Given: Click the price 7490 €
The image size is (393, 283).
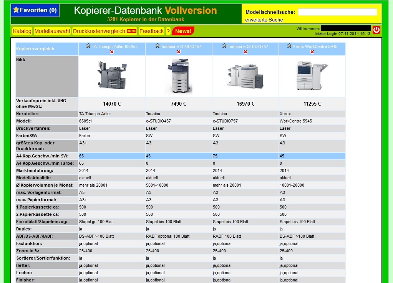Looking at the screenshot, I should click(179, 104).
